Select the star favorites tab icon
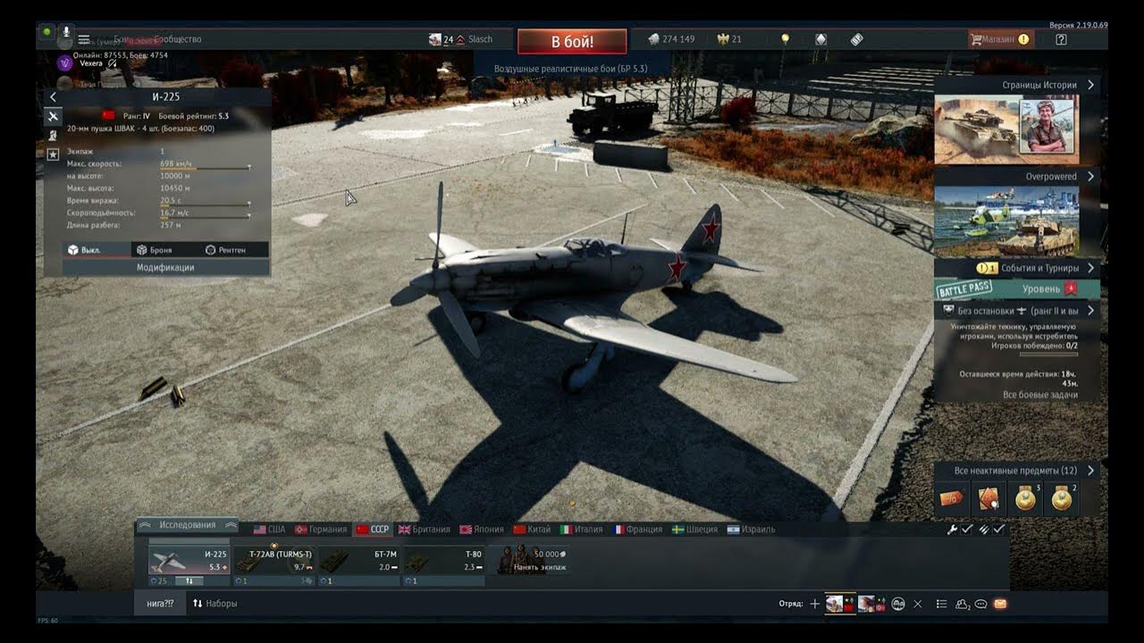Viewport: 1144px width, 643px height. pyautogui.click(x=53, y=154)
